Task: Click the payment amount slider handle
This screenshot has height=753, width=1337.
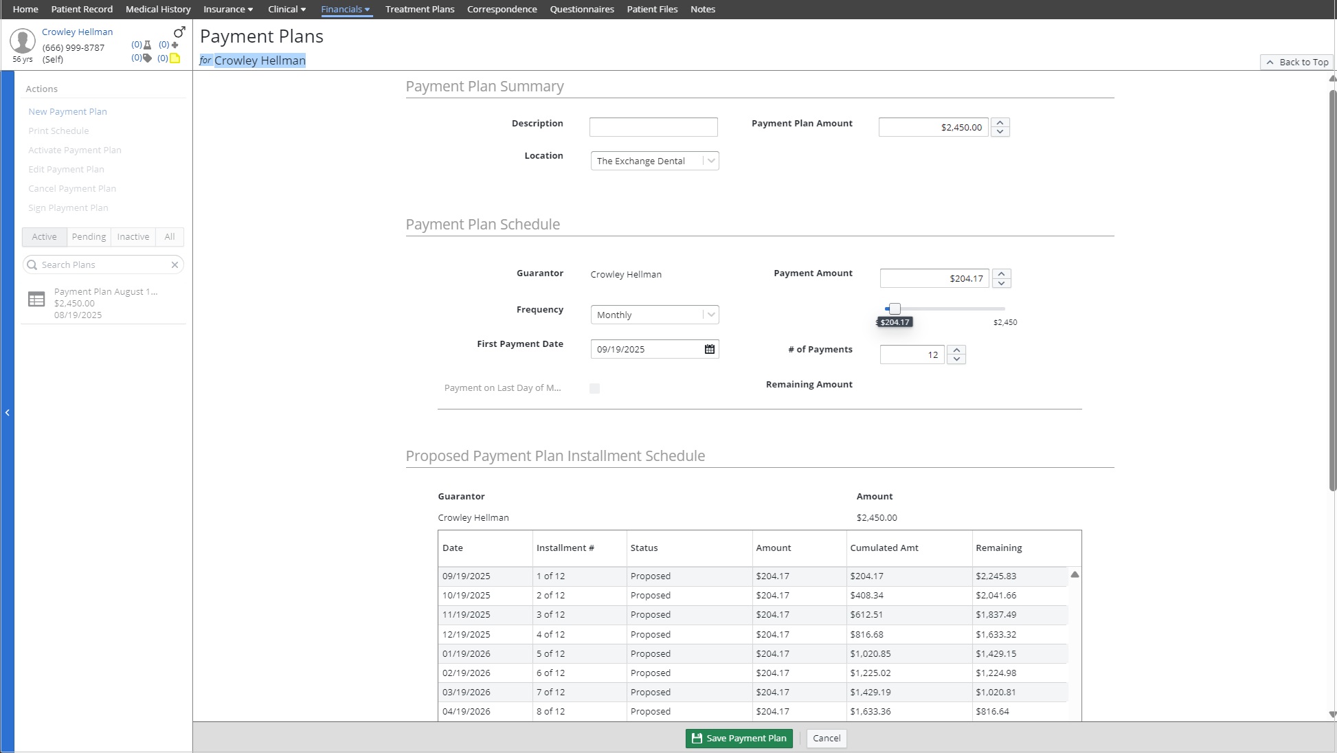Action: click(895, 309)
